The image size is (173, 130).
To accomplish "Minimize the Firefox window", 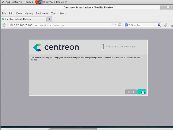I will (162, 8).
